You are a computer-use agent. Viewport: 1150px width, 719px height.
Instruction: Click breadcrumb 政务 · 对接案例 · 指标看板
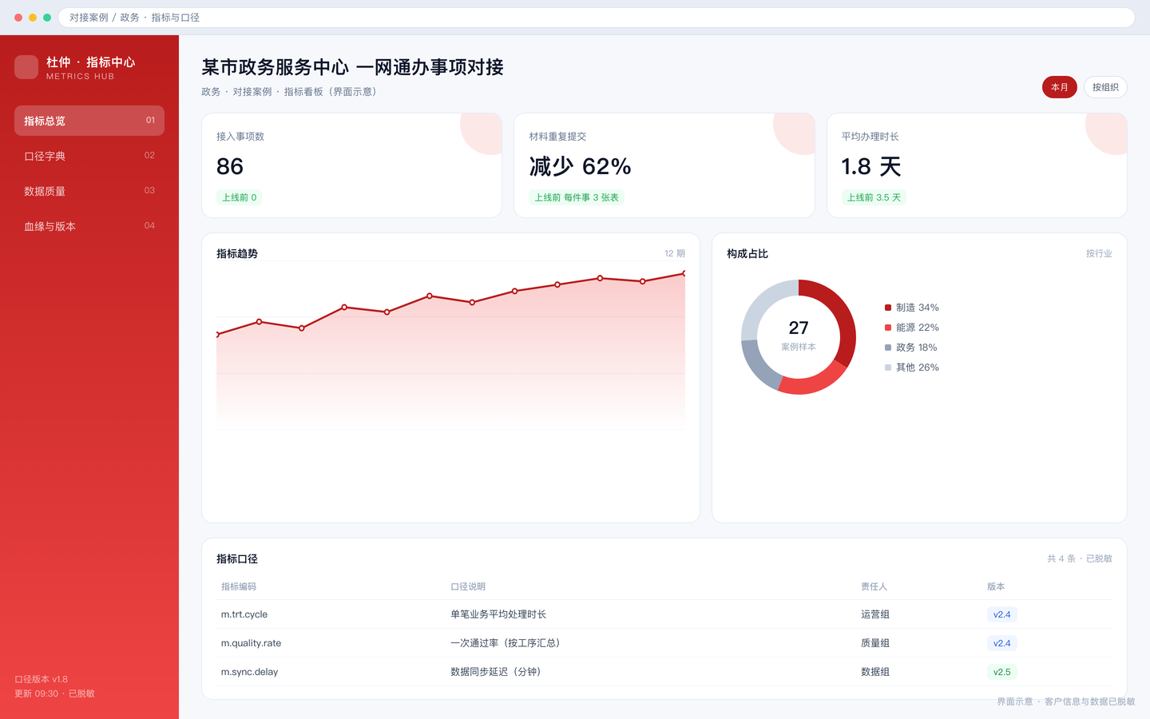(x=288, y=92)
